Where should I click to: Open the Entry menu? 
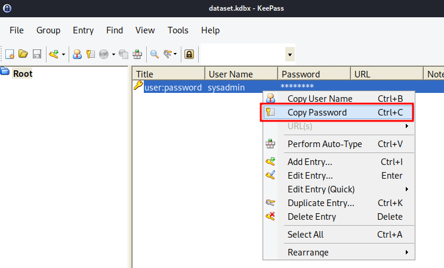point(84,30)
